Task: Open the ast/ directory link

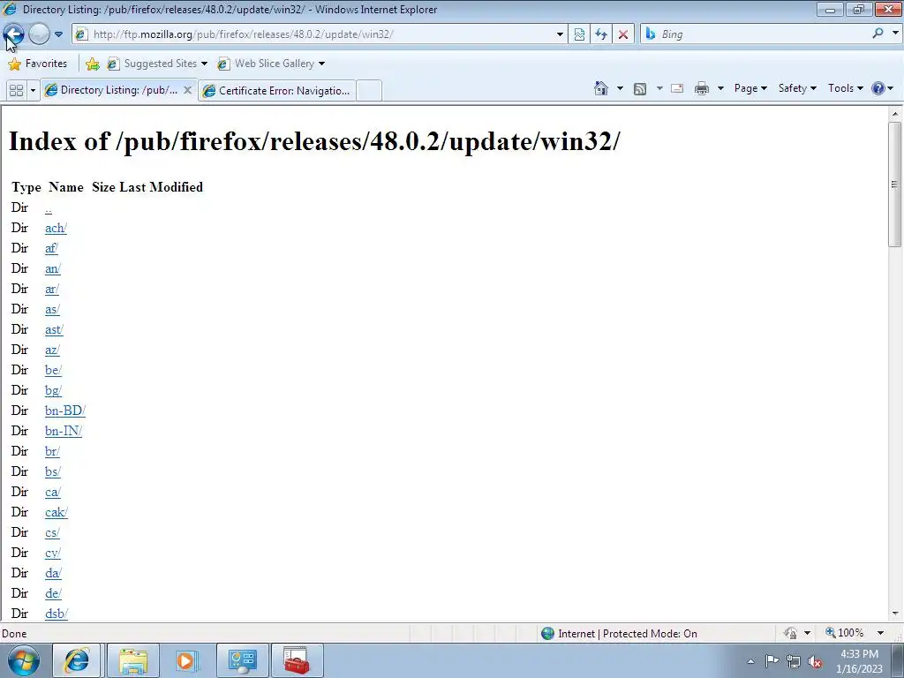Action: (54, 329)
